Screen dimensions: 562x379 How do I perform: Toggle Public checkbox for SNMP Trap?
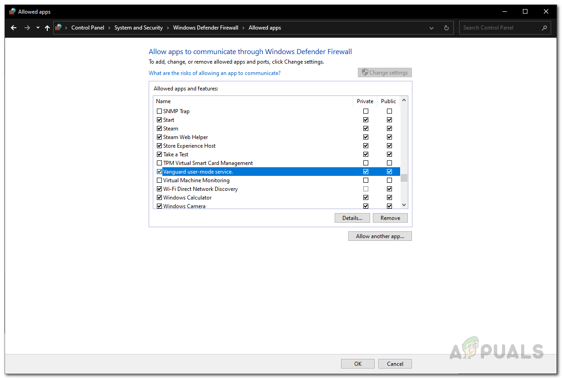point(389,111)
